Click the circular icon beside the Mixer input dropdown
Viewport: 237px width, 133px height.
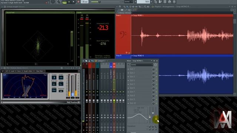coord(156,65)
